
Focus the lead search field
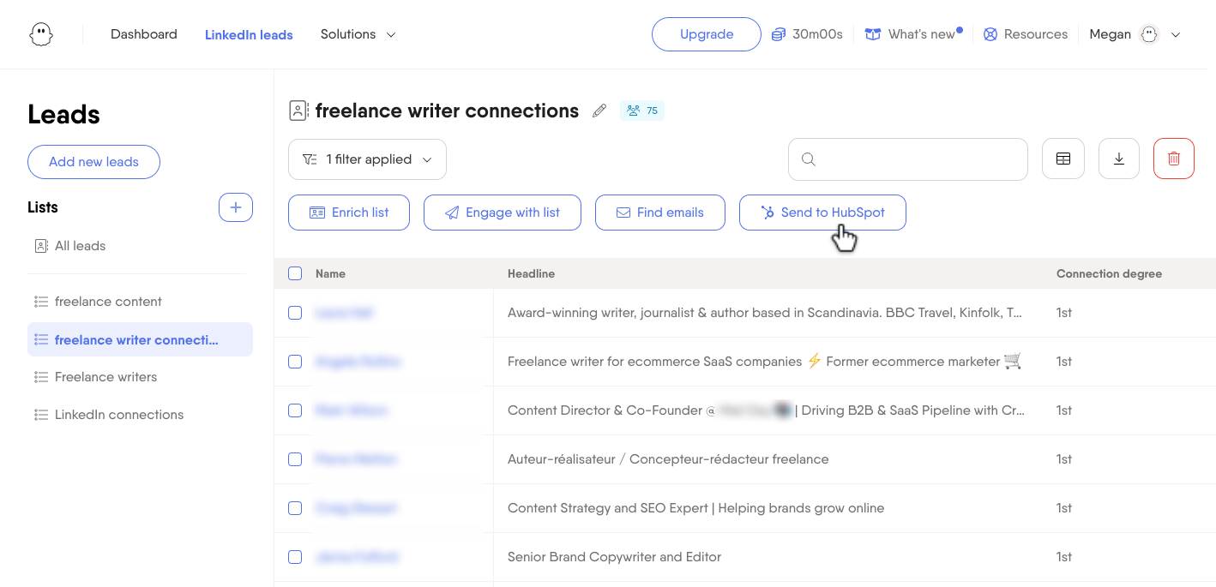point(907,159)
